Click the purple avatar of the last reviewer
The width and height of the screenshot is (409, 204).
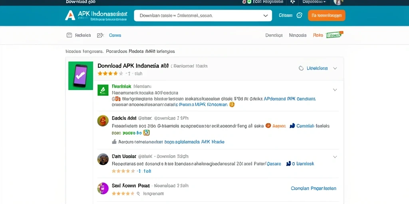point(103,188)
